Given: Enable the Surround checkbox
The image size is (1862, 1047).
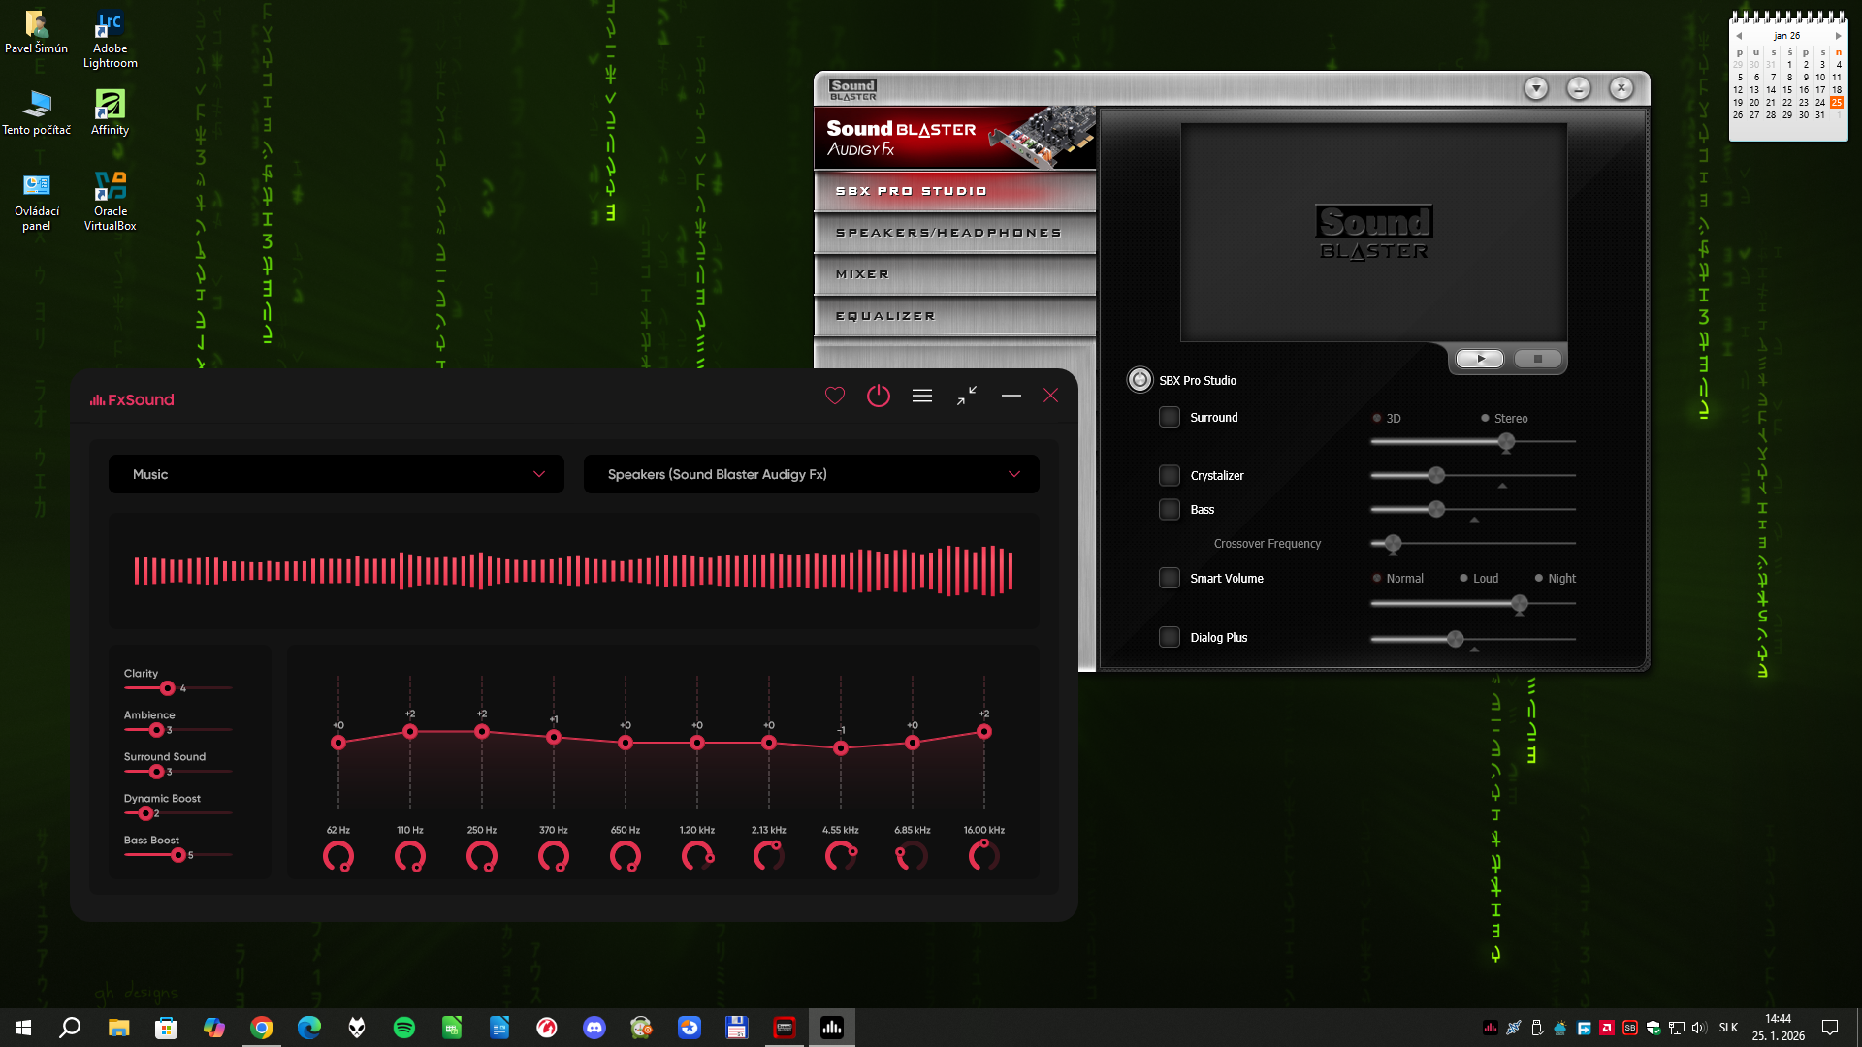Looking at the screenshot, I should coord(1170,417).
